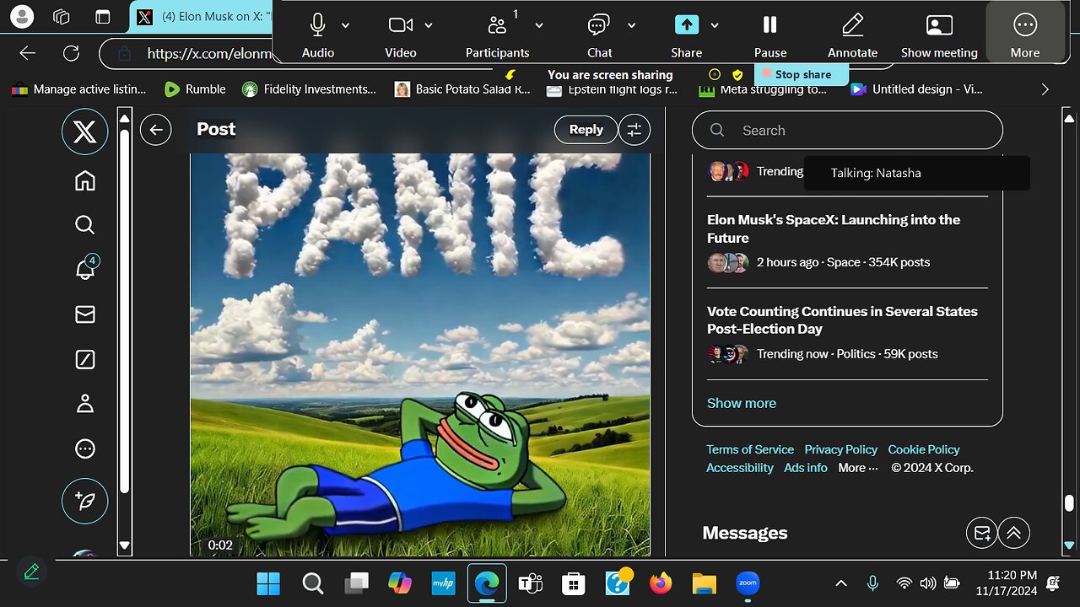The image size is (1080, 607).
Task: Toggle Zoom video camera
Action: (x=400, y=34)
